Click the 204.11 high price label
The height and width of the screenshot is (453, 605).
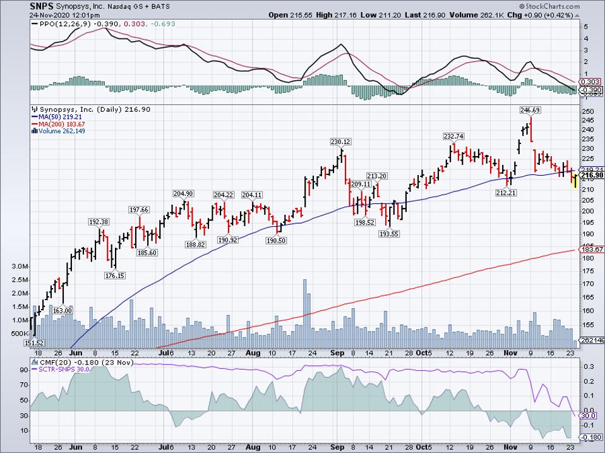pyautogui.click(x=252, y=195)
